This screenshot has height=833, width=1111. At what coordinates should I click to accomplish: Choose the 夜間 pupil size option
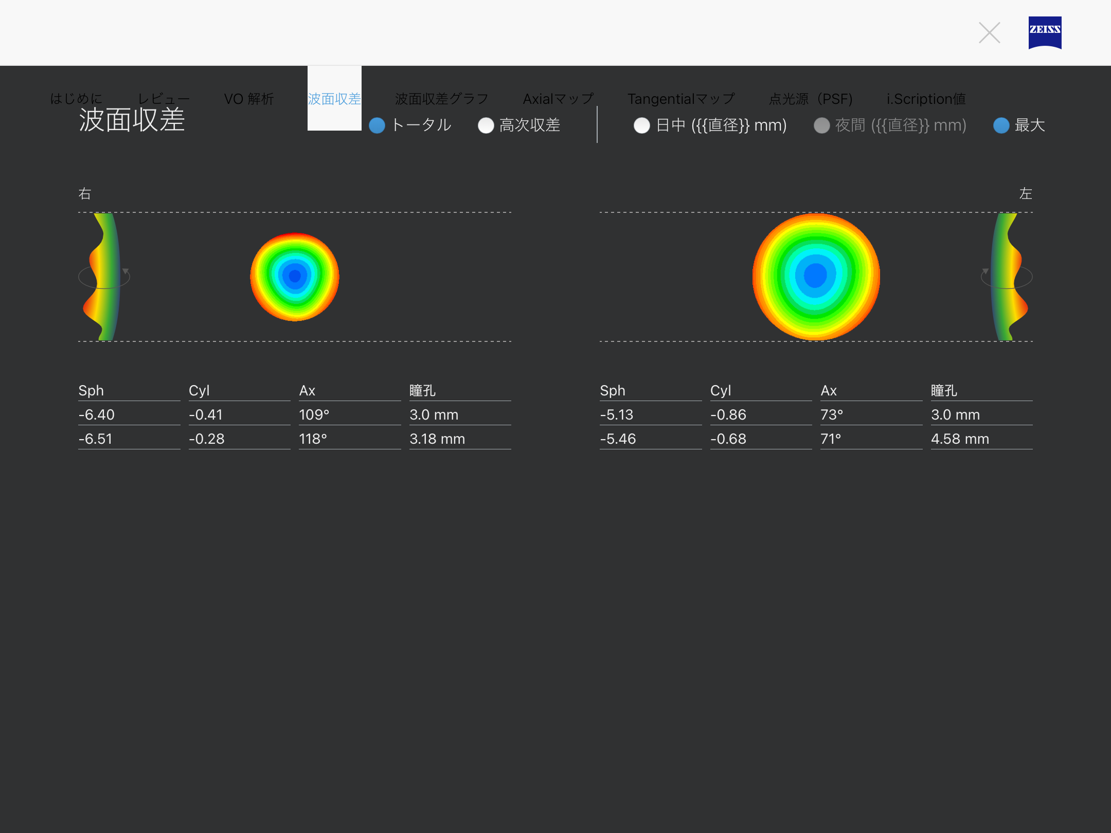[x=822, y=125]
